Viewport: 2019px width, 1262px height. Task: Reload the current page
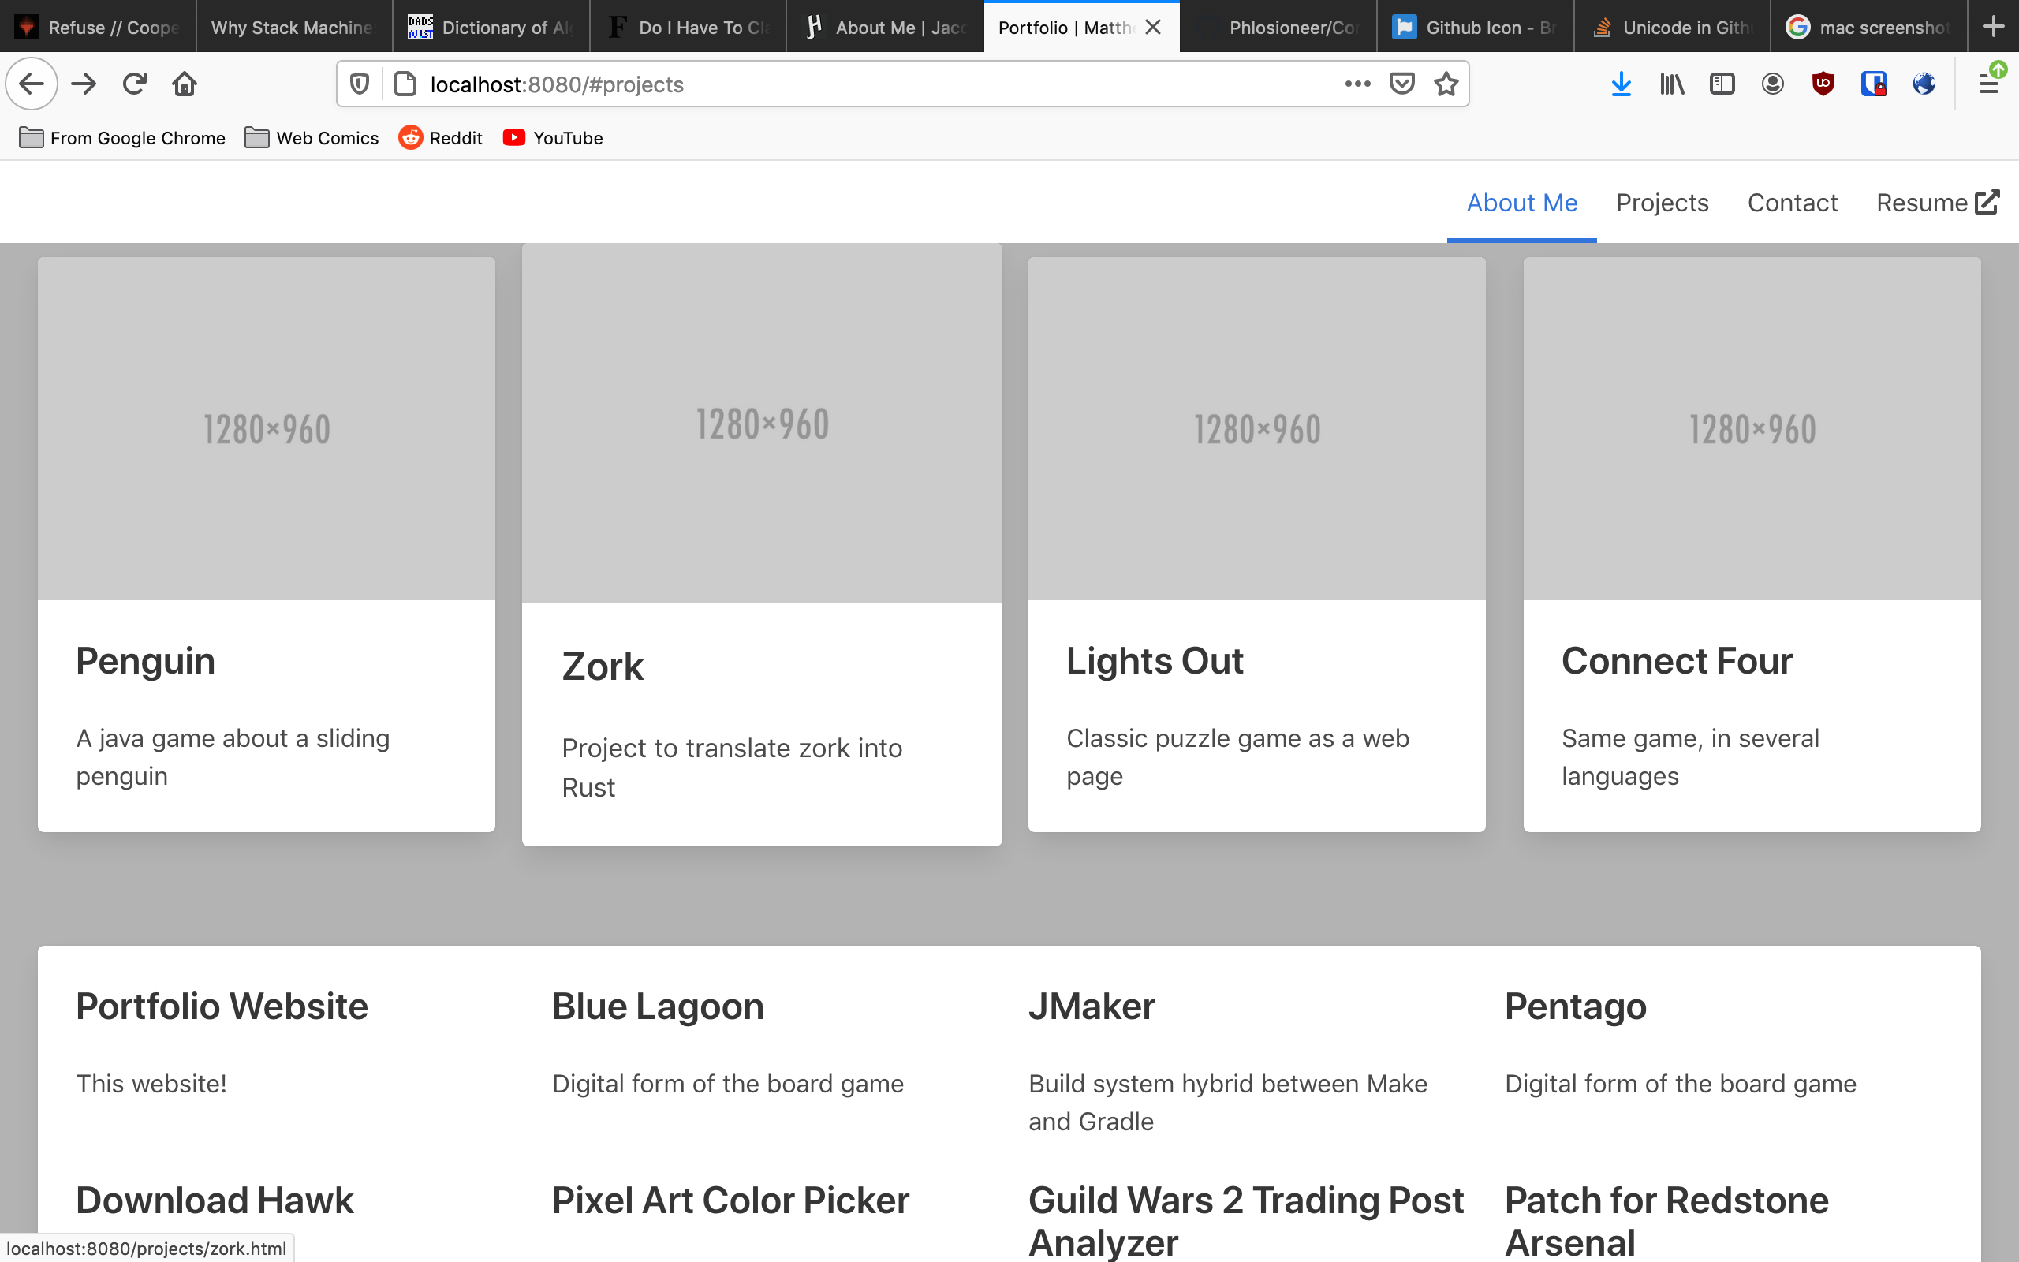(134, 84)
